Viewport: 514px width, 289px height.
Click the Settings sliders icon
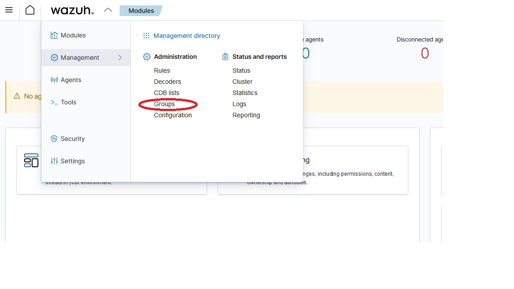(54, 161)
